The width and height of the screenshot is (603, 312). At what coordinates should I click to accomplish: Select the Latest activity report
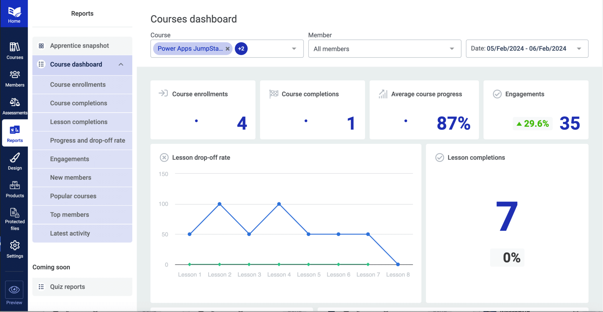[70, 233]
